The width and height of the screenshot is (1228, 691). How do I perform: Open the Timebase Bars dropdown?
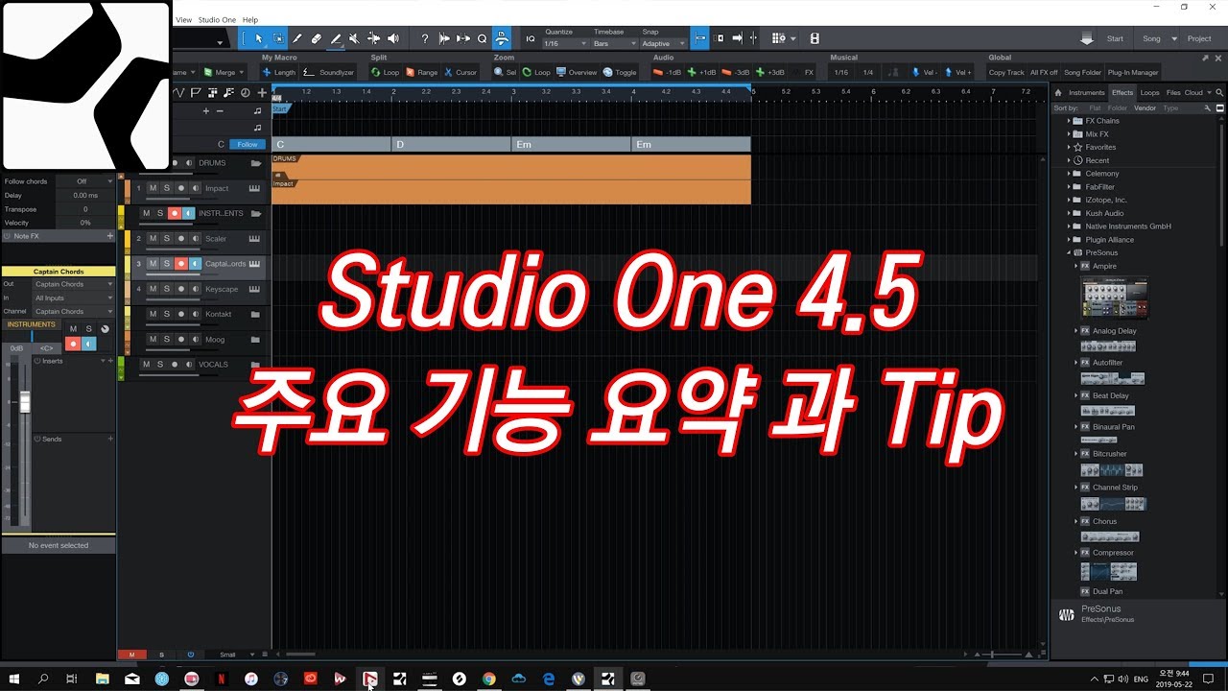(x=614, y=43)
